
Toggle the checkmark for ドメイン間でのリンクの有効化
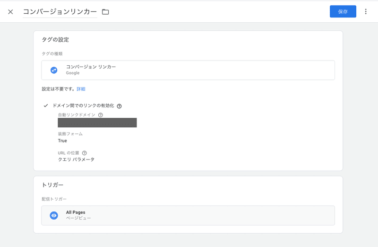pyautogui.click(x=46, y=106)
